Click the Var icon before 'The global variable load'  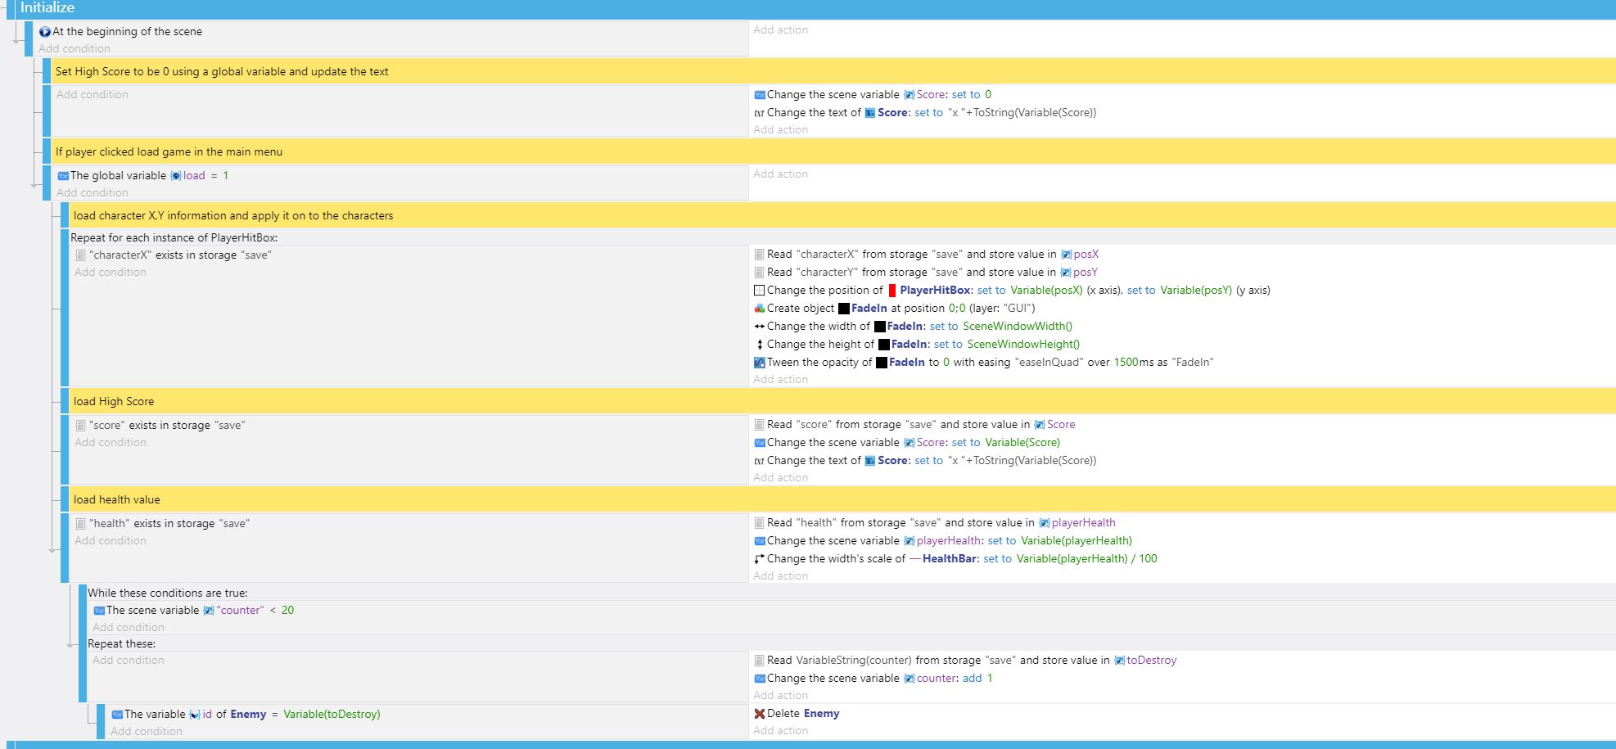63,176
